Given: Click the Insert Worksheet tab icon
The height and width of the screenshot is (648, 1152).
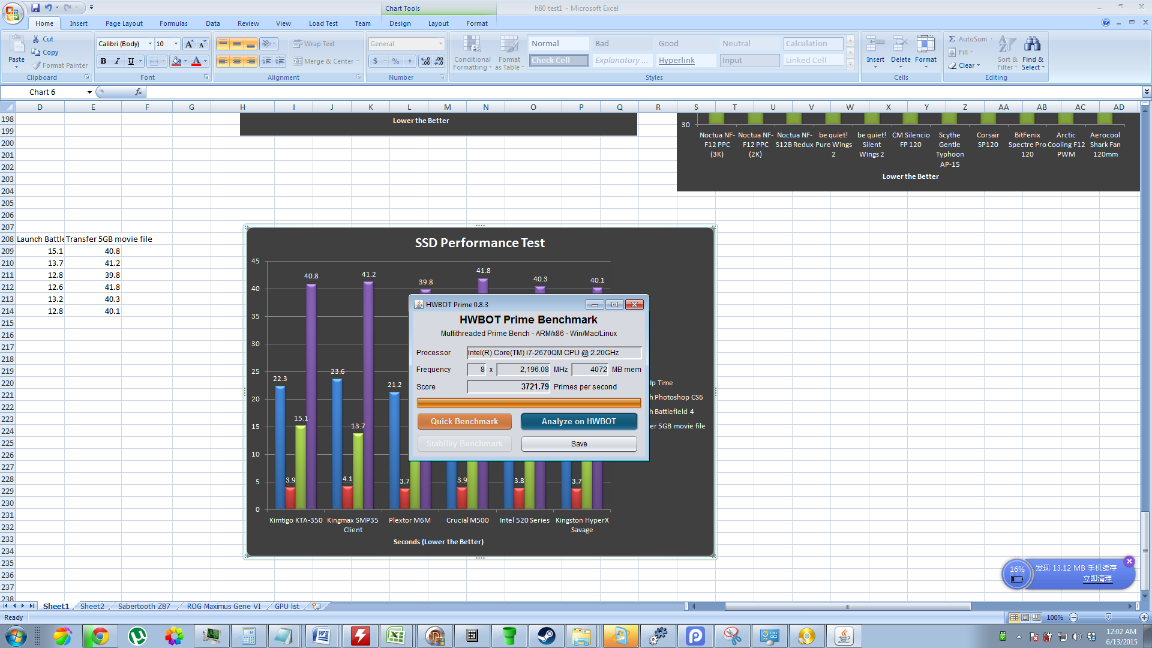Looking at the screenshot, I should 316,607.
